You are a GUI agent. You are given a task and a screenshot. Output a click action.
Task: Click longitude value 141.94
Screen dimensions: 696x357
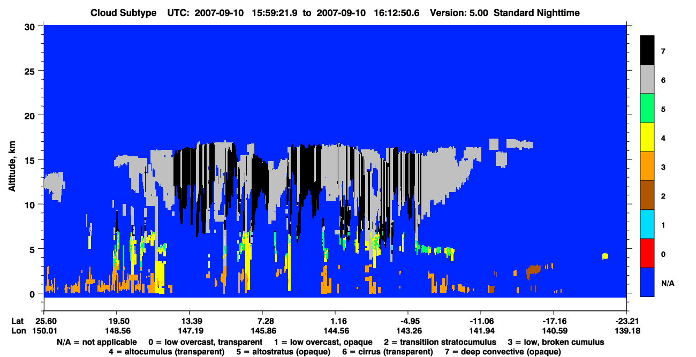pos(481,330)
